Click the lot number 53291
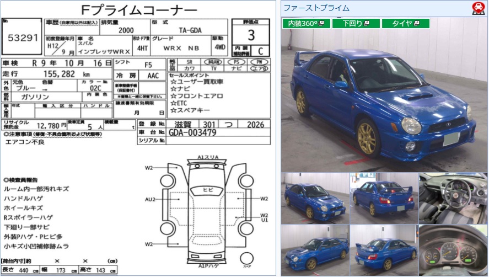 (23, 38)
